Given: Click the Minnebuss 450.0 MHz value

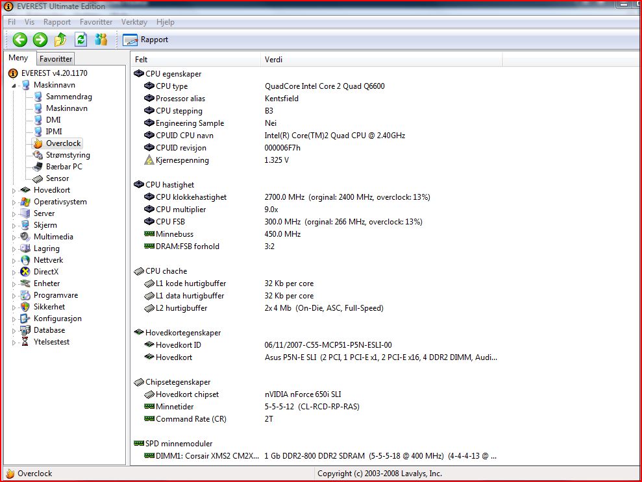Looking at the screenshot, I should [x=282, y=234].
